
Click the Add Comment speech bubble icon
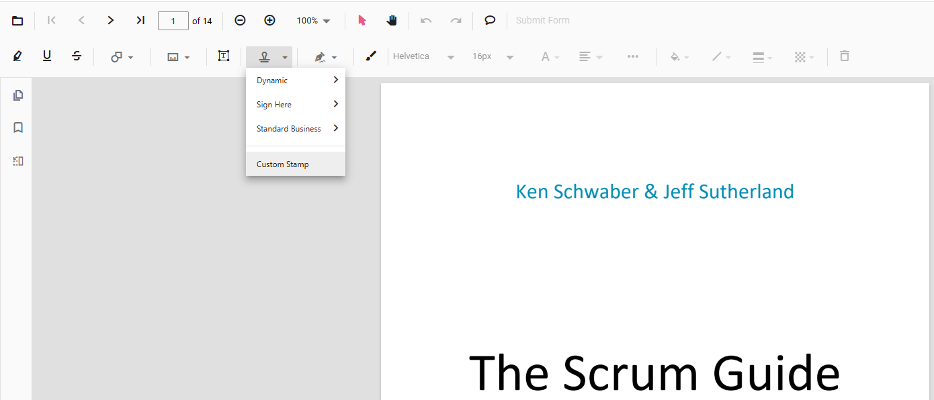[490, 20]
